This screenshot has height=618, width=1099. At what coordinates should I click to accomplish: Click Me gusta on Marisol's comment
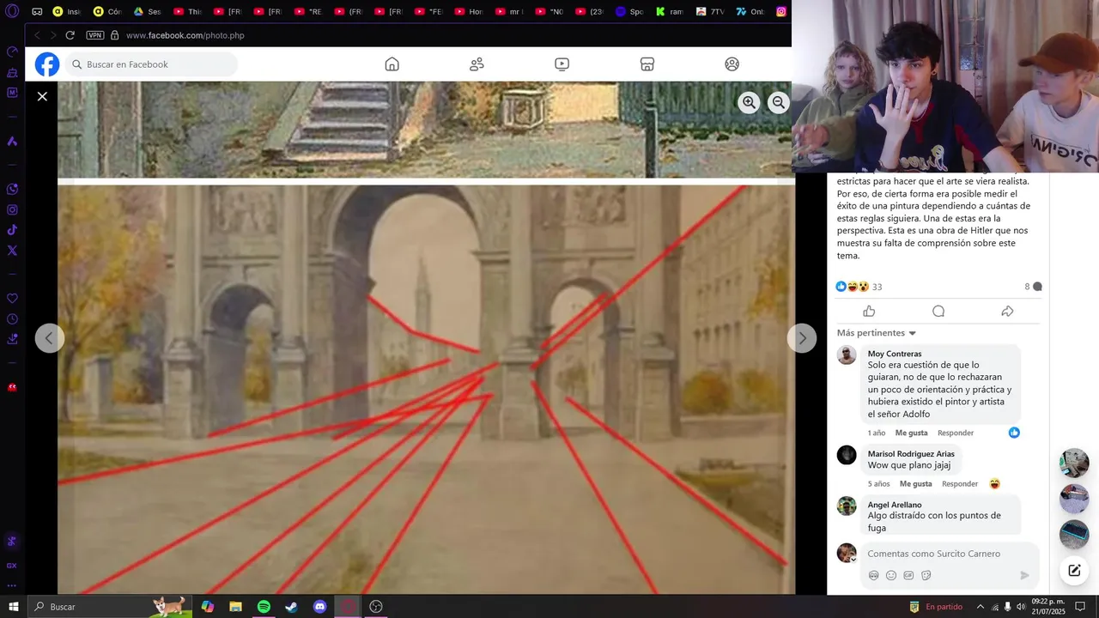pos(915,484)
